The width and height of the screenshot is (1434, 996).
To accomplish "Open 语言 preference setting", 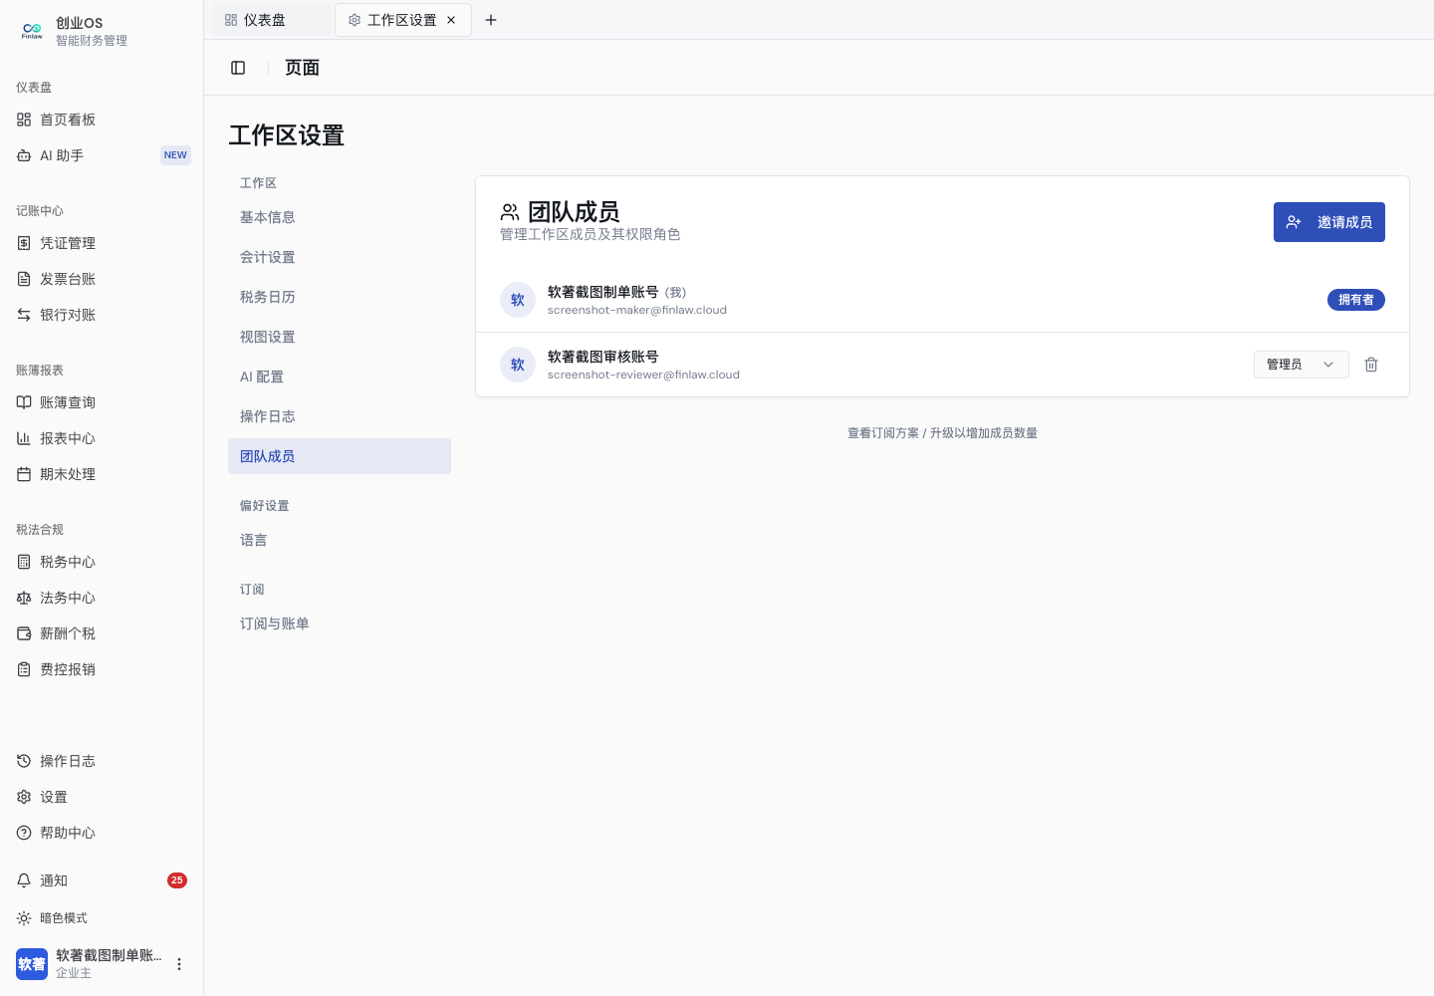I will coord(340,540).
